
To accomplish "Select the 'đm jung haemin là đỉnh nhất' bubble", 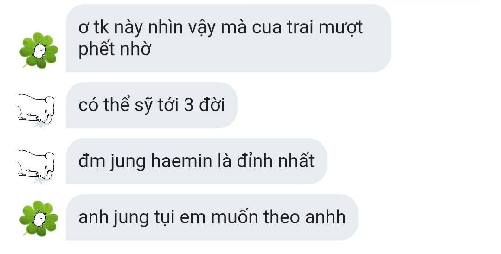I will pyautogui.click(x=196, y=161).
